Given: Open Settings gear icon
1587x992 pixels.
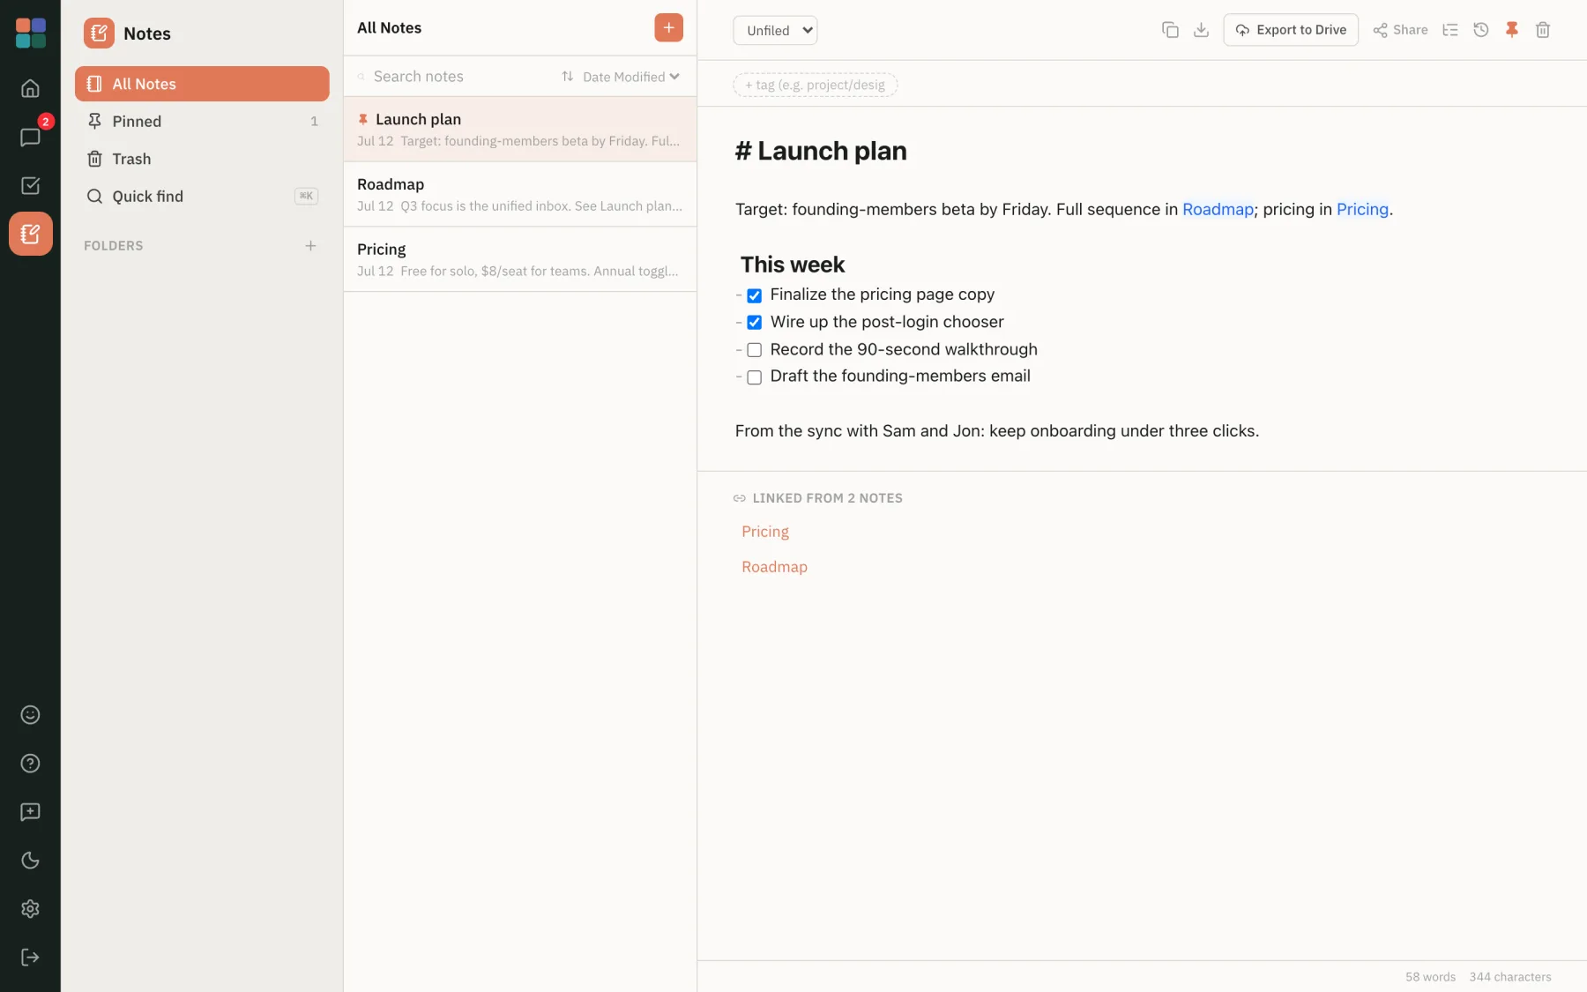Looking at the screenshot, I should tap(30, 908).
